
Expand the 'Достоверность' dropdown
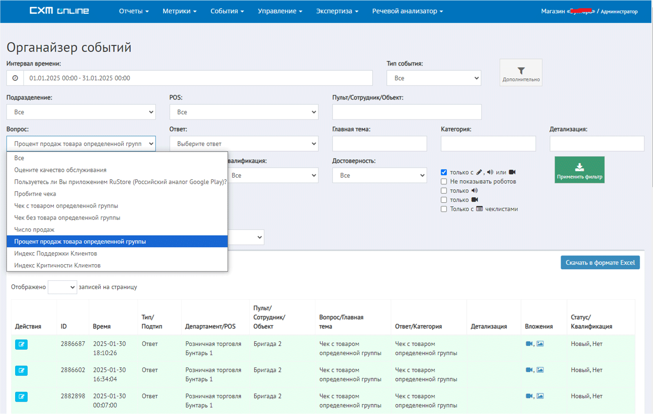(x=379, y=176)
